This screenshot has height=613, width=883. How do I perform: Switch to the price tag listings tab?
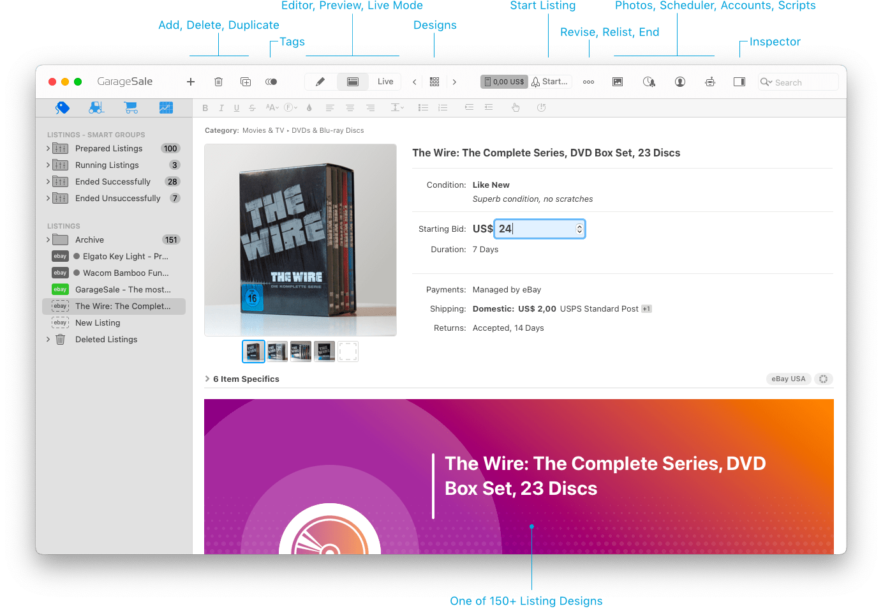tap(62, 108)
